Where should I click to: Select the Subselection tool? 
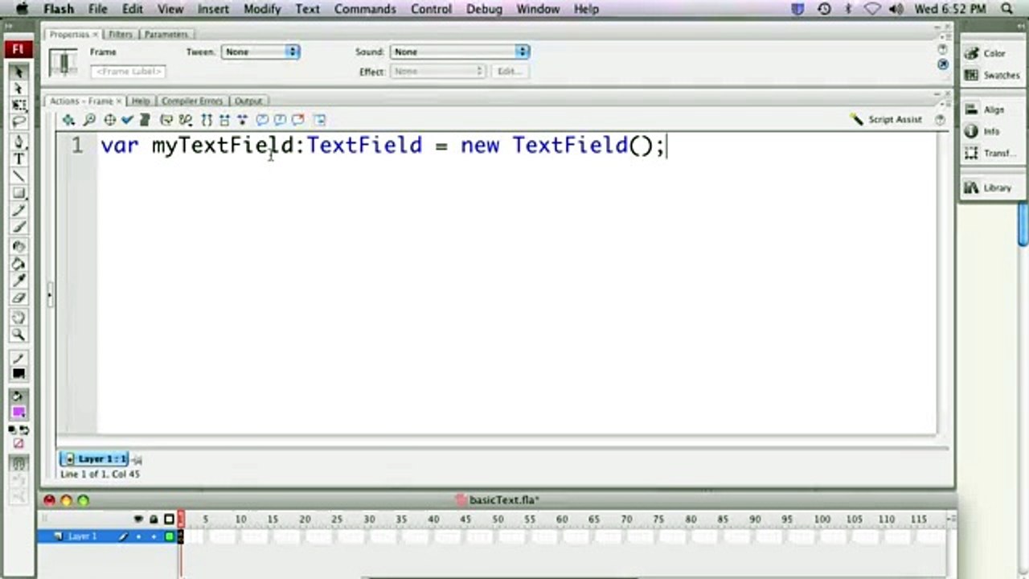coord(18,88)
